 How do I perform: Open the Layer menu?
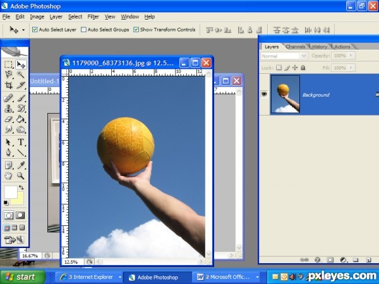[x=56, y=16]
